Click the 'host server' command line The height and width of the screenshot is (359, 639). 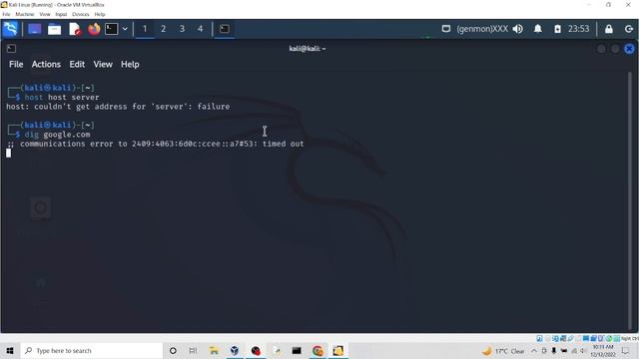(x=62, y=98)
